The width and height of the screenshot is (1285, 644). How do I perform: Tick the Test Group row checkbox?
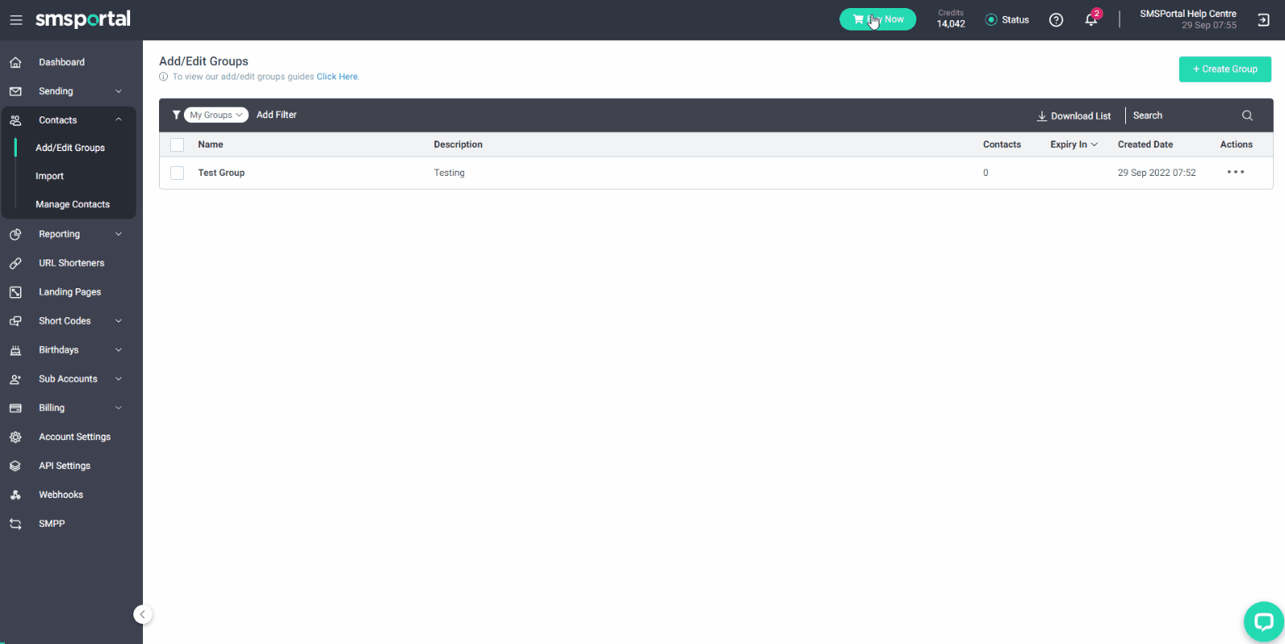point(177,173)
